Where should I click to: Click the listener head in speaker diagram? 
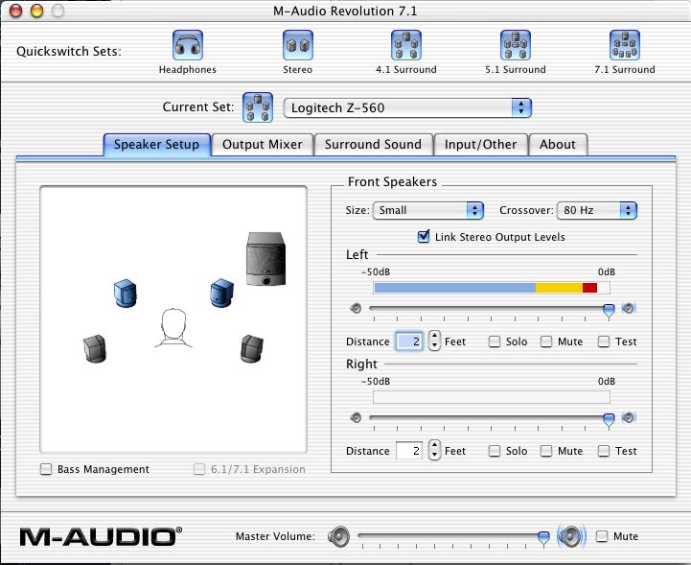click(x=173, y=328)
